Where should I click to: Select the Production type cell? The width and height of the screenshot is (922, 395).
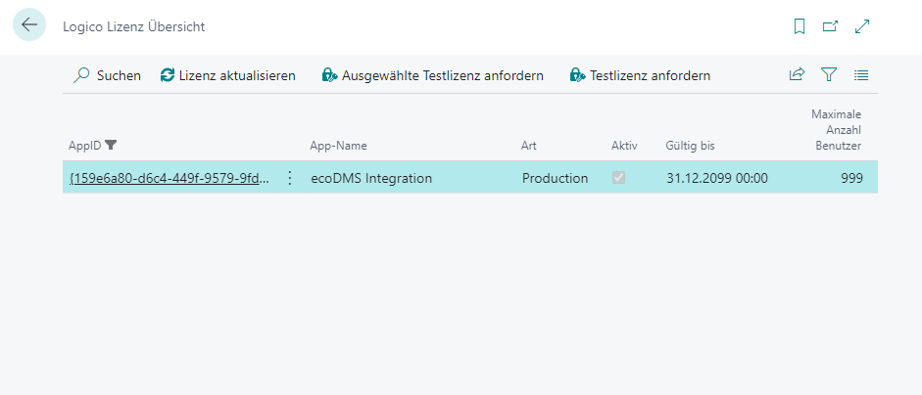point(555,178)
